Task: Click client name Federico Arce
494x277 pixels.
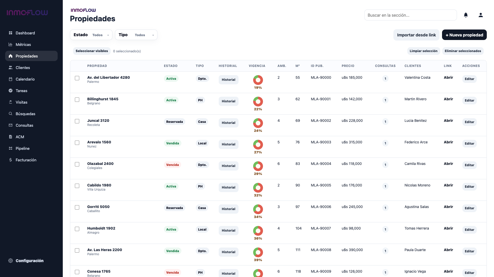Action: 416,142
